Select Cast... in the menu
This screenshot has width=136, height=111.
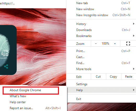click(x=101, y=57)
